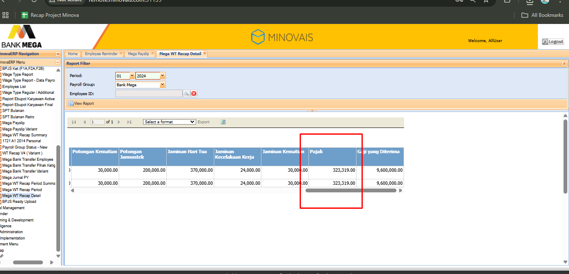Click the Bank Mega logo
This screenshot has width=569, height=274.
pos(21,36)
